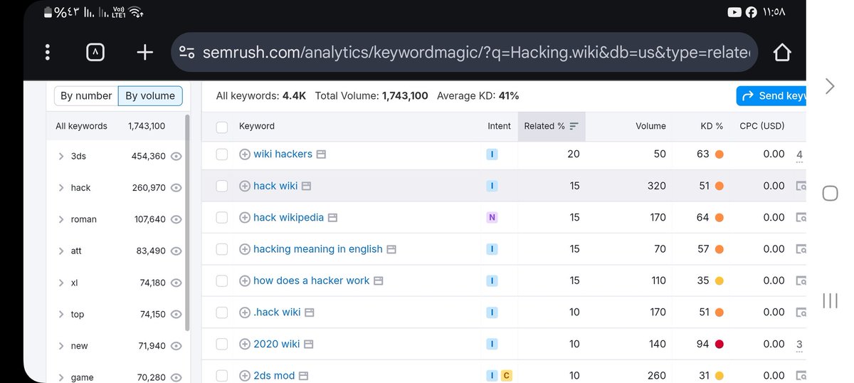Expand the 'top' keyword group
Viewport: 854px width, 383px height.
tap(61, 314)
